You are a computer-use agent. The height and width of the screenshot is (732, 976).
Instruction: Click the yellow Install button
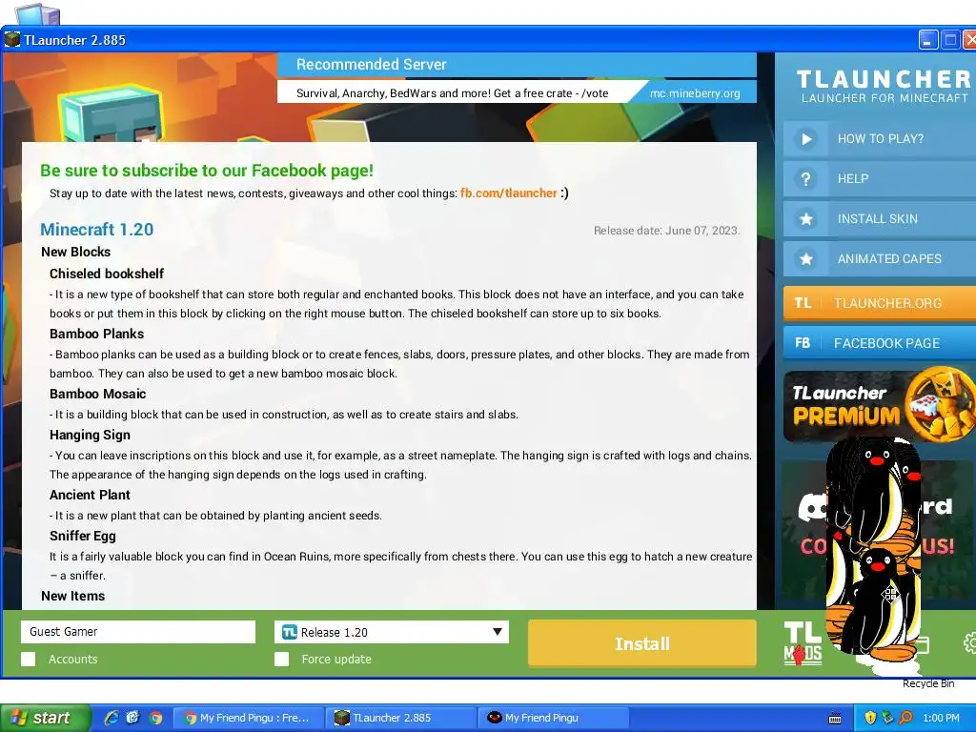642,643
